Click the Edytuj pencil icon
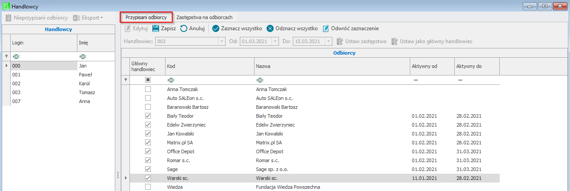Screen dimensions: 570x191 128,28
